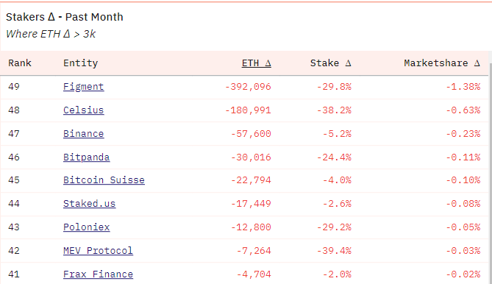Select the Stakers Δ - Past Month title
Image resolution: width=492 pixels, height=284 pixels.
pos(65,17)
